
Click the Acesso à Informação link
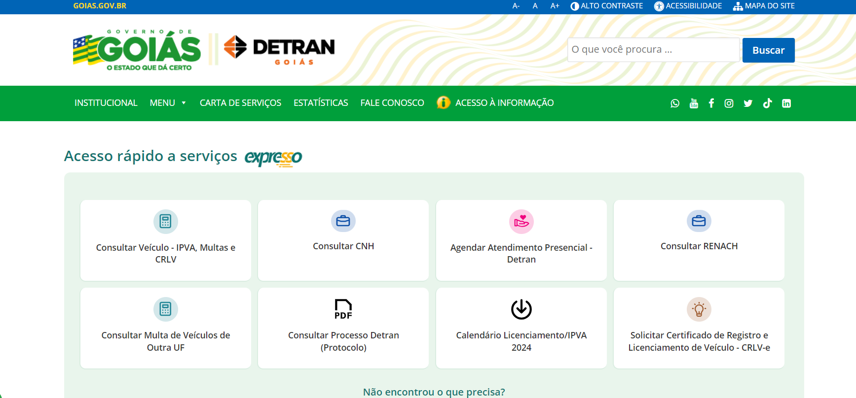504,103
